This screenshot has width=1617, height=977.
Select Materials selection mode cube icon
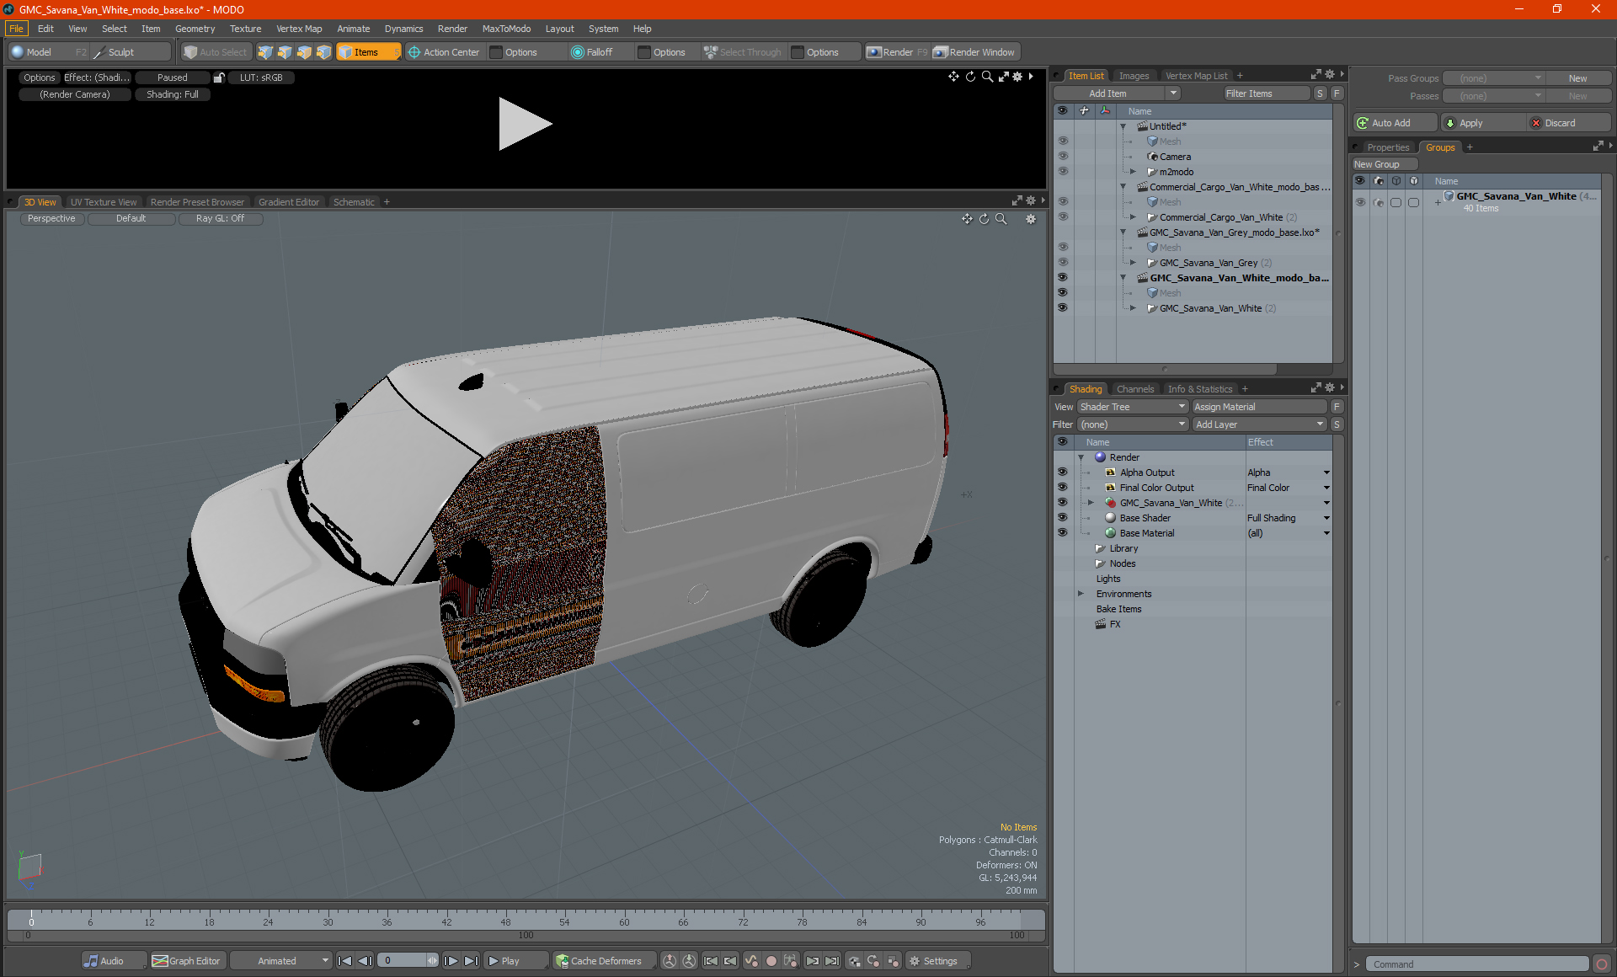(323, 52)
